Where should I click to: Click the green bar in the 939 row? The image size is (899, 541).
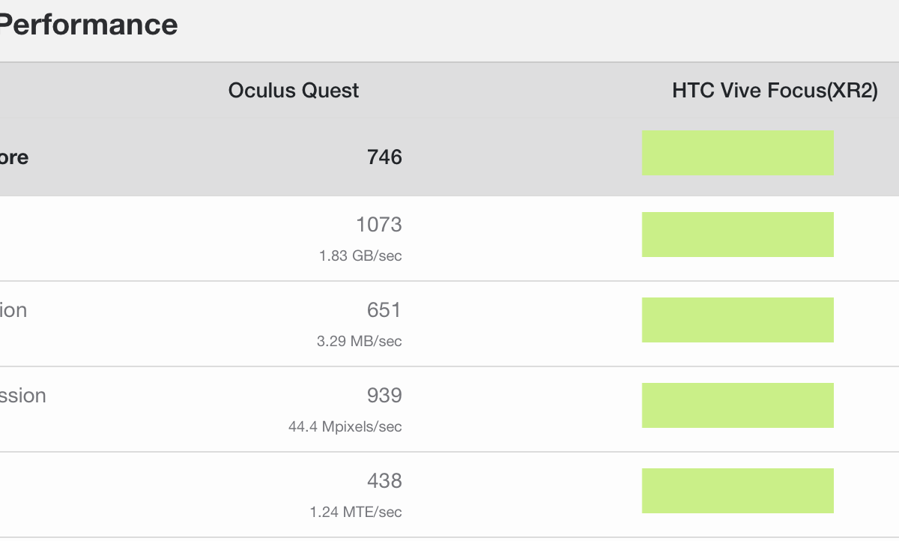pos(738,405)
